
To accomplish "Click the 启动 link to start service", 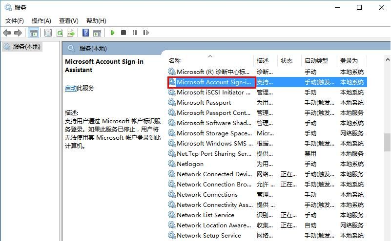I will click(71, 88).
